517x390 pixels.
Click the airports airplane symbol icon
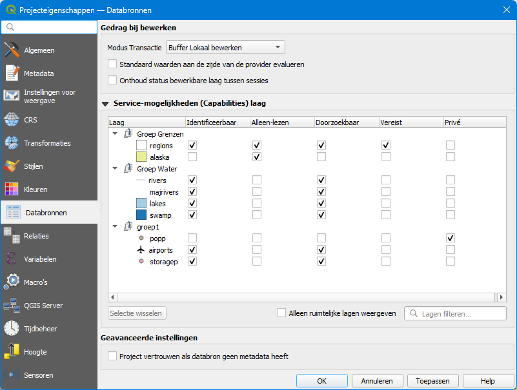click(x=141, y=249)
